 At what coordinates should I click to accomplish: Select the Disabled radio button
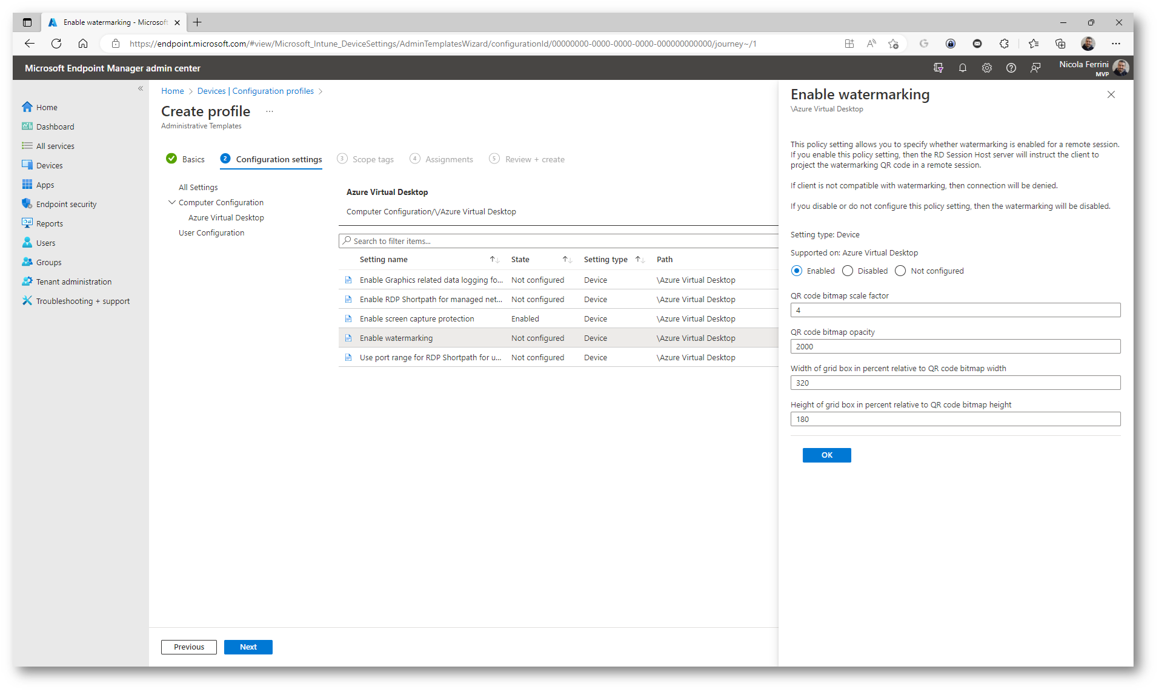(x=848, y=271)
